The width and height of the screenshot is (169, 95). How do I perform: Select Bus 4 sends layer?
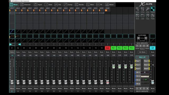[146, 65]
